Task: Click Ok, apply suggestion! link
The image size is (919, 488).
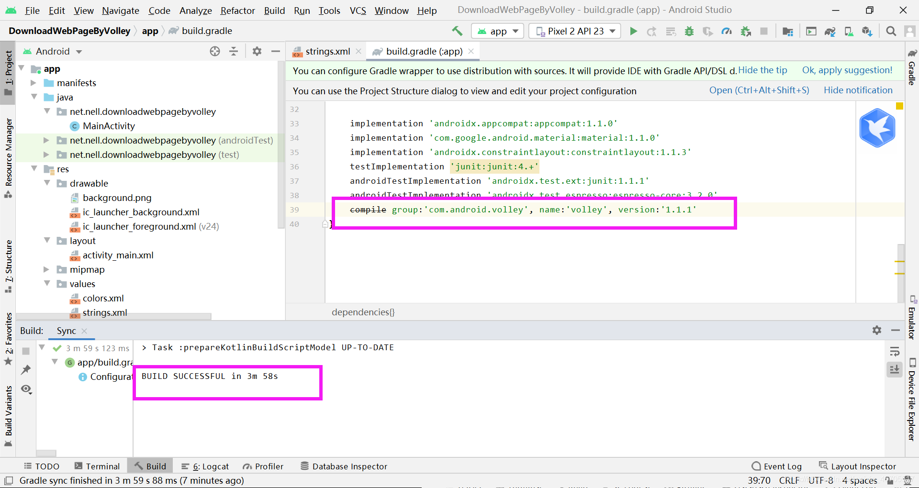Action: coord(847,70)
